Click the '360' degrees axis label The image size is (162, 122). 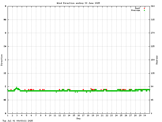(153, 6)
